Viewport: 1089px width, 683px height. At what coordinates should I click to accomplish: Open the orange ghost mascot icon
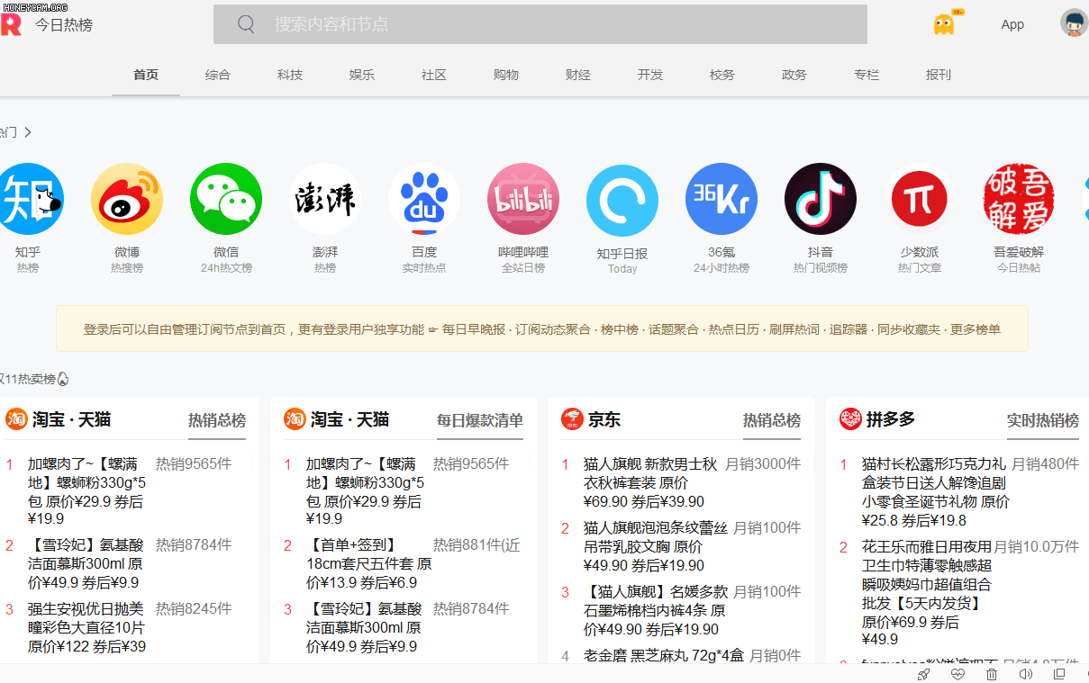pos(944,24)
